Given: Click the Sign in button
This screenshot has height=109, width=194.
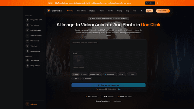Looking at the screenshot, I should pos(149,11).
